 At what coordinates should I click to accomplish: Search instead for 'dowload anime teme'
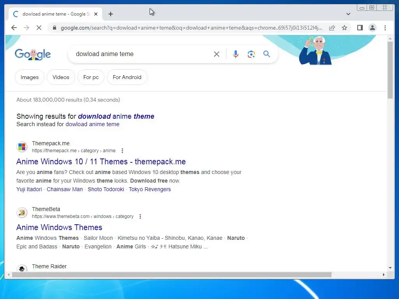(x=92, y=124)
